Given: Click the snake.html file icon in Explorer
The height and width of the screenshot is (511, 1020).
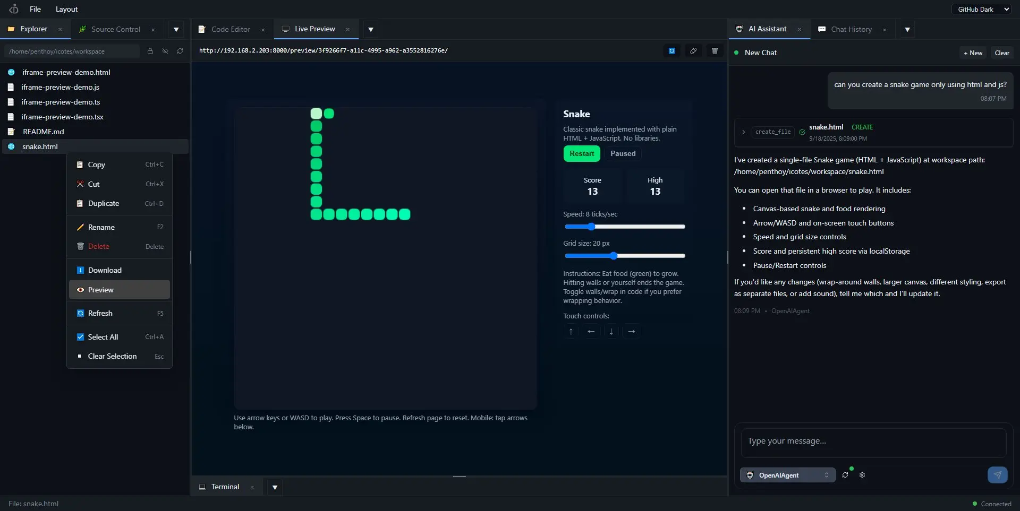Looking at the screenshot, I should tap(11, 146).
